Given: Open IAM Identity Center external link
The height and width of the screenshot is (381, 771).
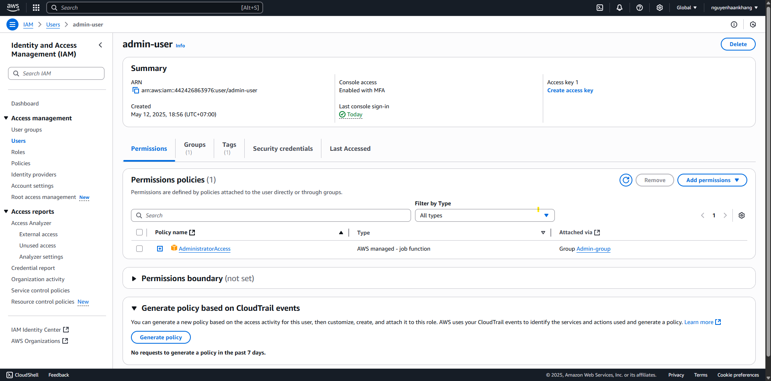Looking at the screenshot, I should click(x=66, y=330).
